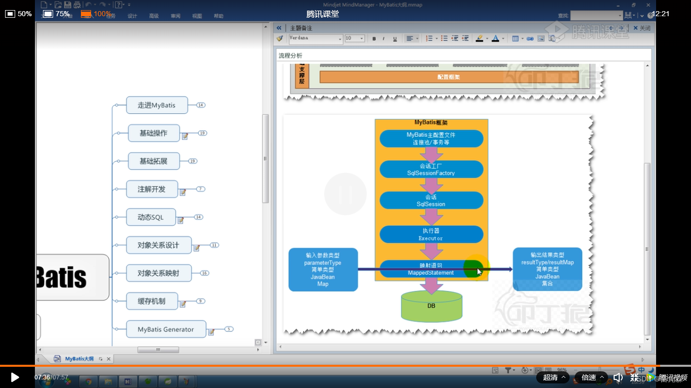Click the orange video progress bar
Screen dimensions: 691x388
point(330,365)
